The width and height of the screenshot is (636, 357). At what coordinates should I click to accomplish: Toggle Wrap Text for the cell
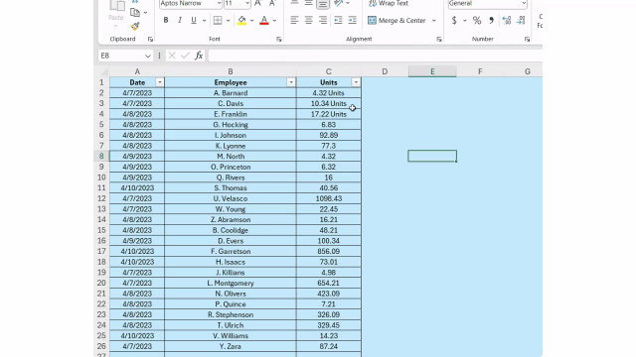[x=389, y=3]
